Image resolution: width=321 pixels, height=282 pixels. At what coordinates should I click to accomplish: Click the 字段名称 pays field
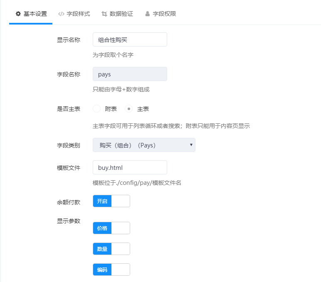click(130, 74)
